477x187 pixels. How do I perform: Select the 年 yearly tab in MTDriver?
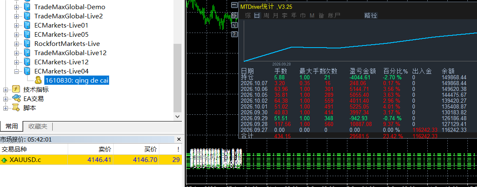(293, 15)
